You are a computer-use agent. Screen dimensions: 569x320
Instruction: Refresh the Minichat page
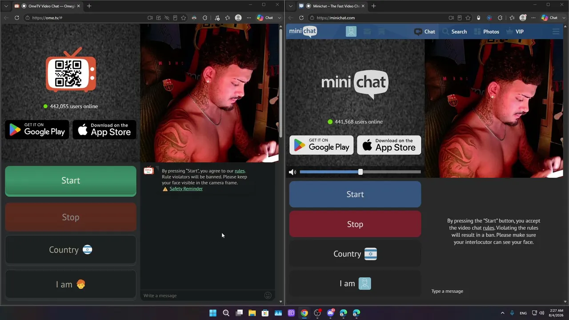coord(301,18)
